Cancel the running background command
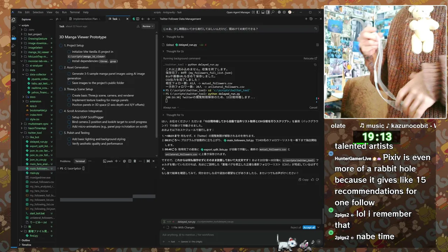The image size is (448, 252). coord(313,107)
